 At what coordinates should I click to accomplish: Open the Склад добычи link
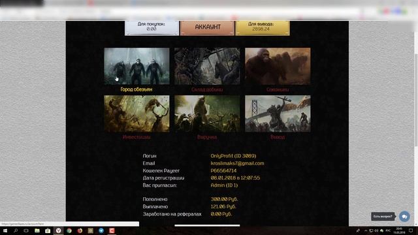207,89
